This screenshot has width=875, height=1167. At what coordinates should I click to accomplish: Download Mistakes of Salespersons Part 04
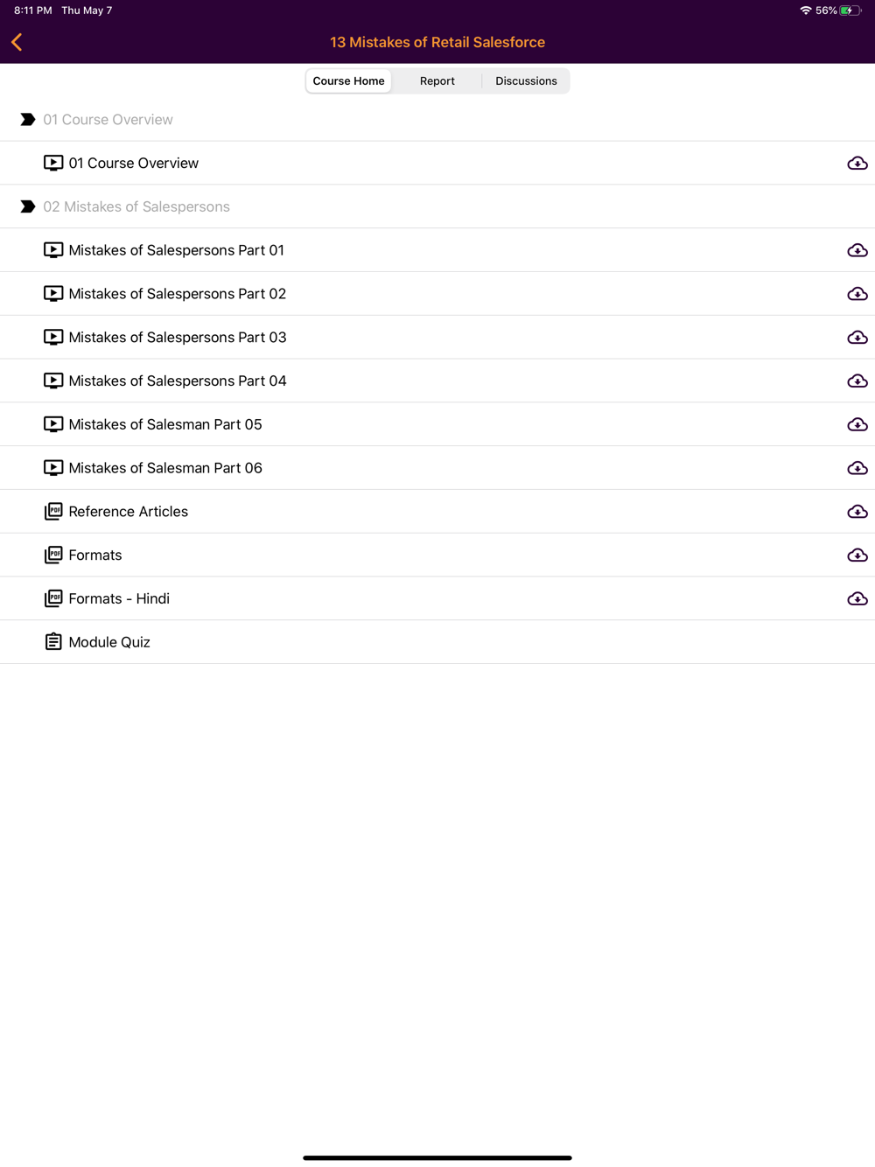[857, 381]
